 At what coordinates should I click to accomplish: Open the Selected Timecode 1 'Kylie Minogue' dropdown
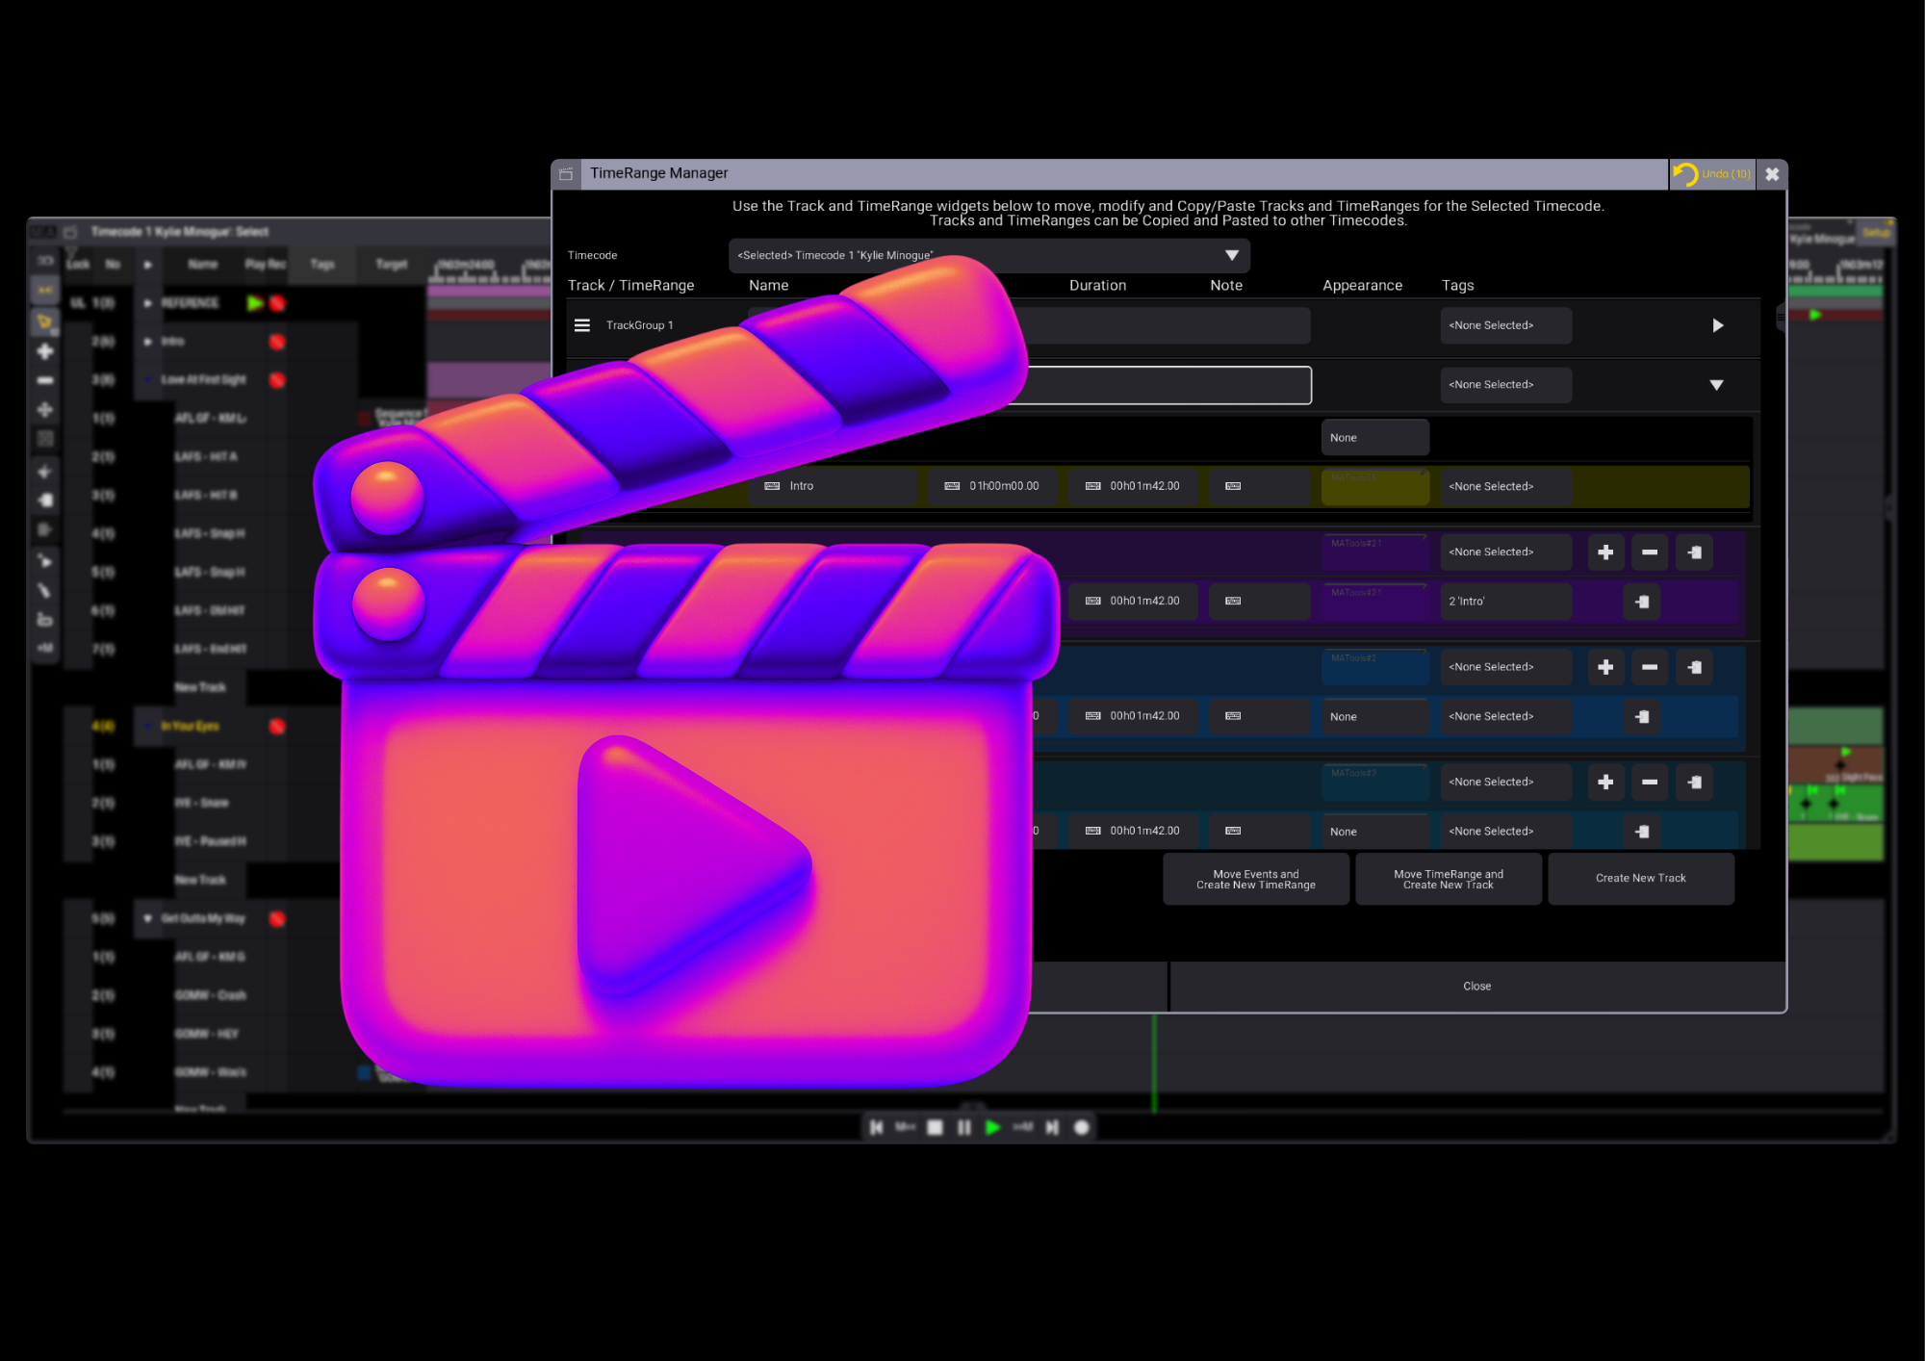tap(988, 256)
